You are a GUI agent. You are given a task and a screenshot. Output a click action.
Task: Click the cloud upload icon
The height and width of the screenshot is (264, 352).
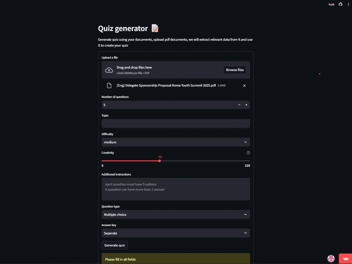pyautogui.click(x=109, y=70)
